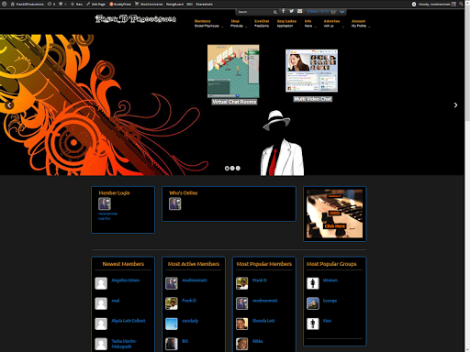This screenshot has height=352, width=470.
Task: Go to the previous slide with the left arrow
Action: (x=9, y=105)
